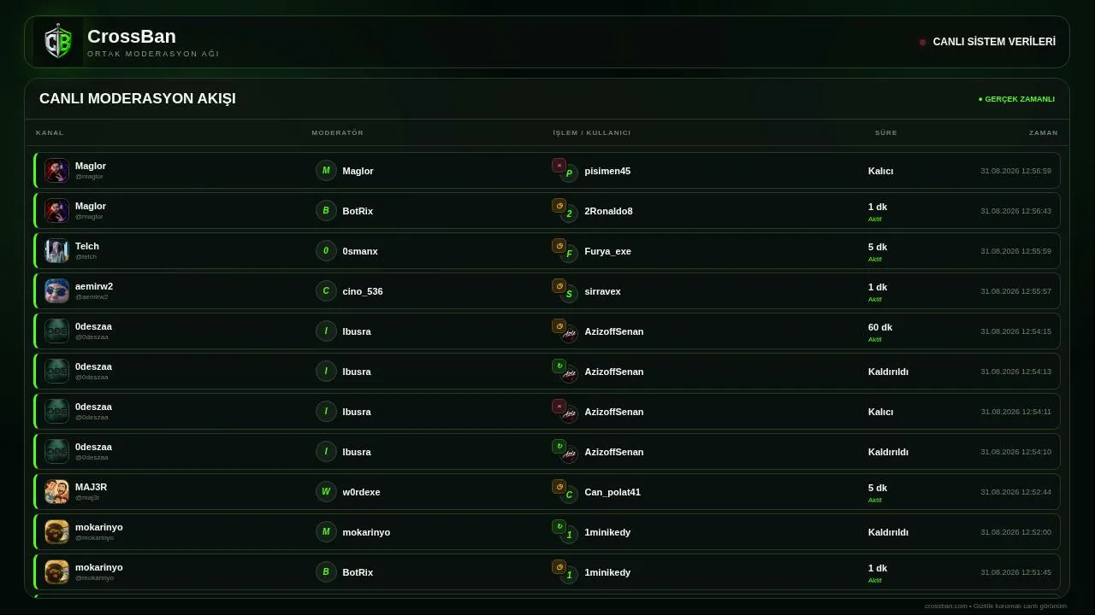Click the Furya_exe user avatar

coord(569,255)
